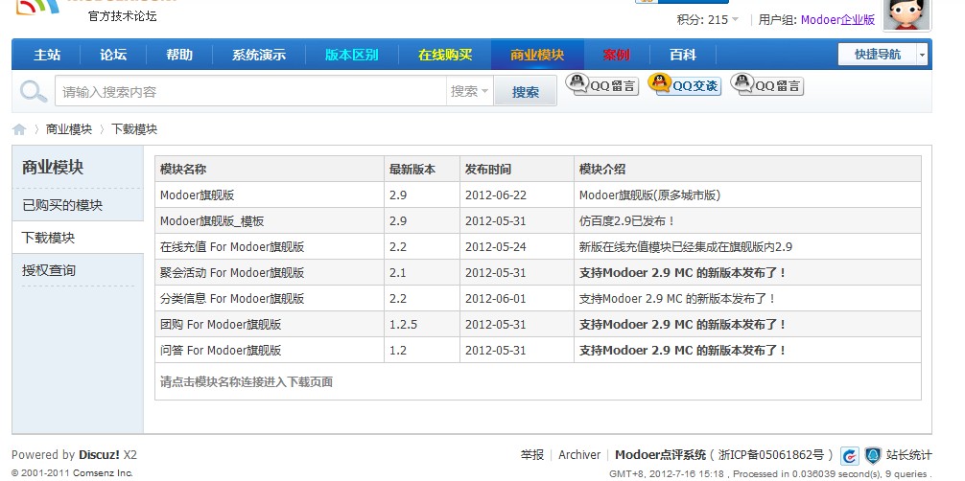Open the 搜索 type dropdown in search bar
This screenshot has width=965, height=481.
point(470,92)
